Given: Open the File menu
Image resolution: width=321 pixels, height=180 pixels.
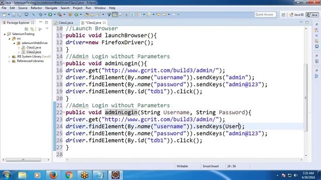Looking at the screenshot, I should [4, 8].
